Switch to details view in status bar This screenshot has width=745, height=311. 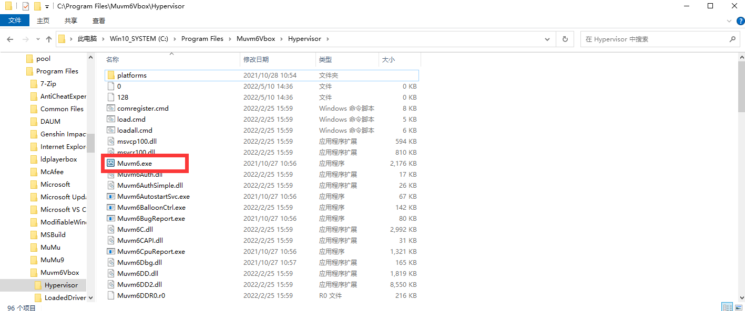(x=727, y=307)
